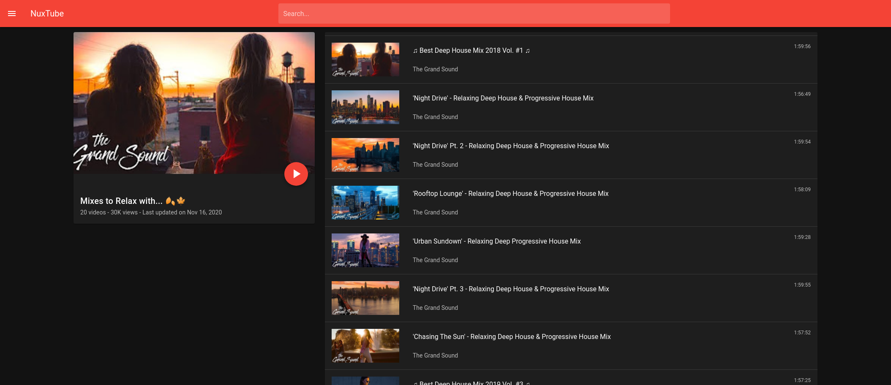The width and height of the screenshot is (891, 385).
Task: Open thumbnail of 'Urban Sundown' mix
Action: click(365, 250)
